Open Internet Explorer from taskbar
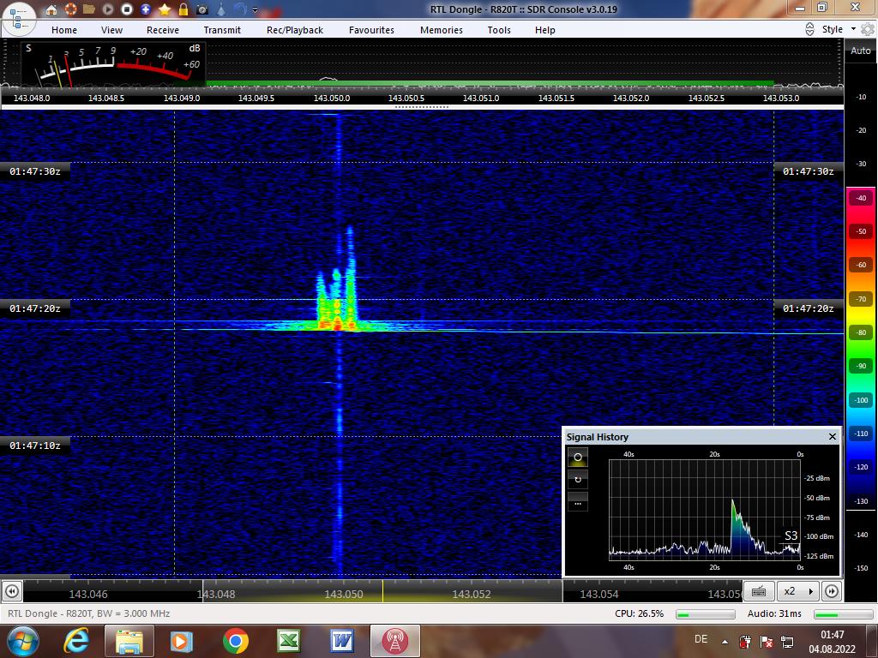 pyautogui.click(x=76, y=641)
